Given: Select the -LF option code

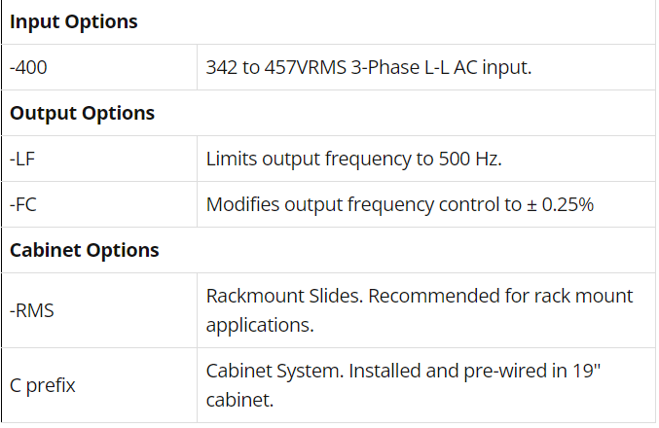Looking at the screenshot, I should (22, 159).
